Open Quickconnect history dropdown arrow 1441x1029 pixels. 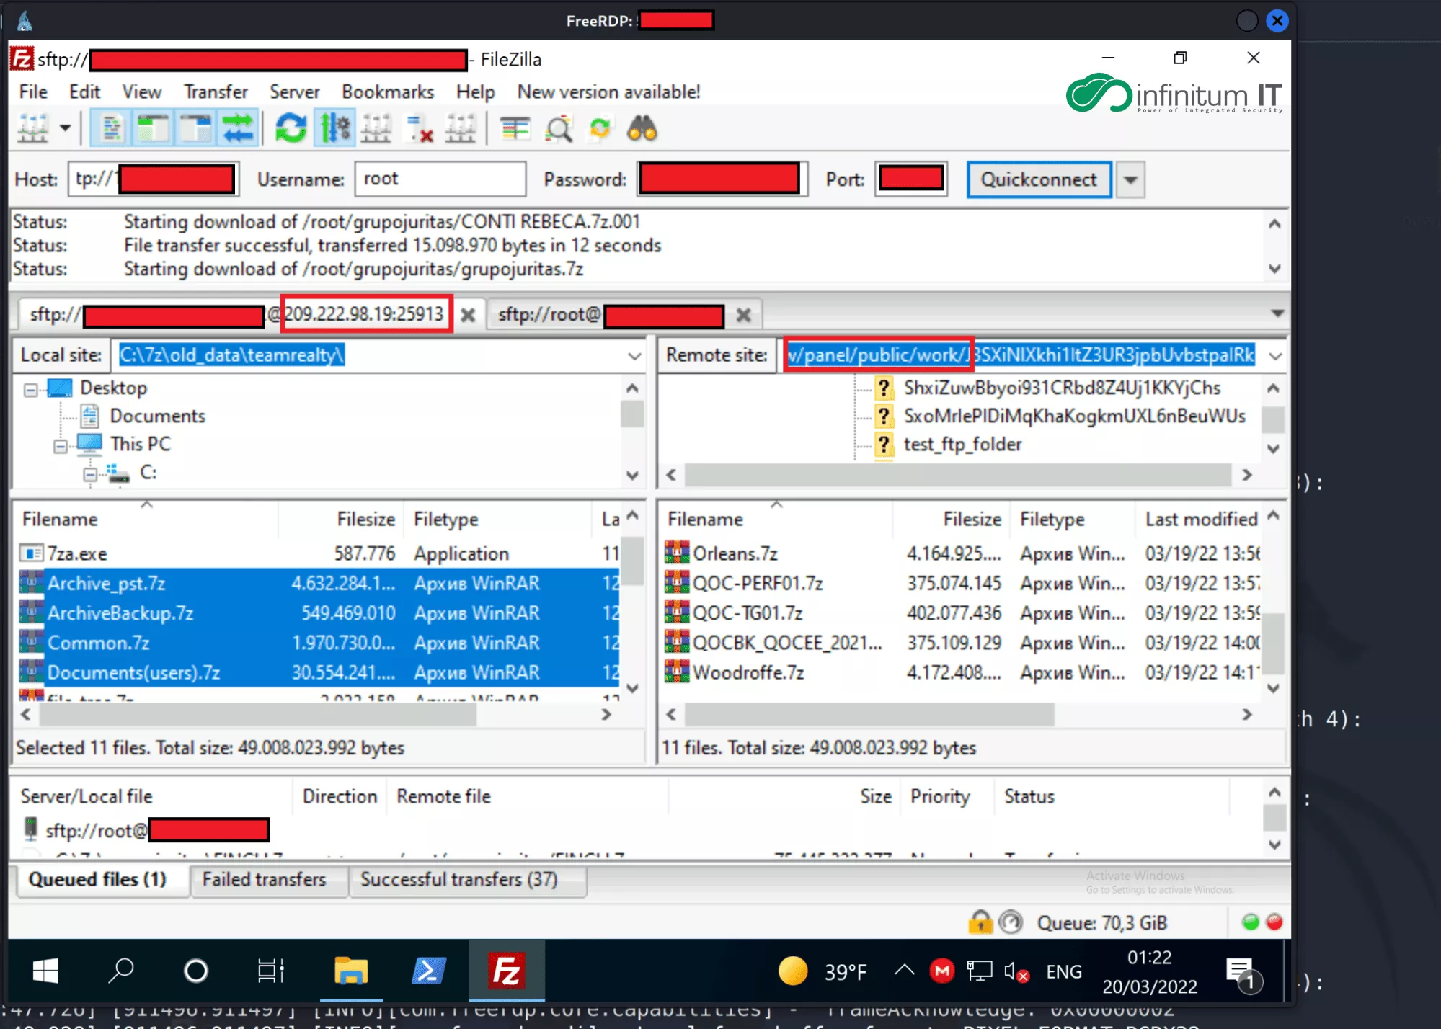(1130, 179)
